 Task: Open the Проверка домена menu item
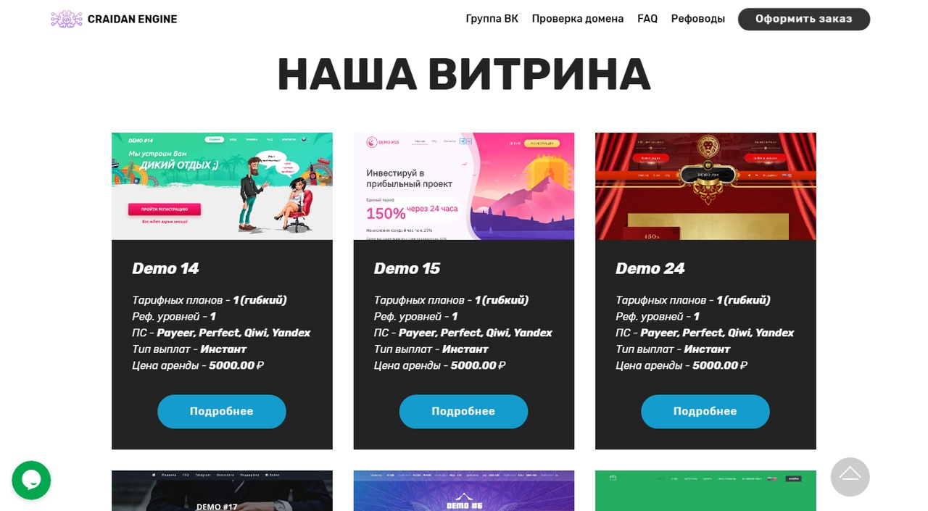pyautogui.click(x=578, y=19)
